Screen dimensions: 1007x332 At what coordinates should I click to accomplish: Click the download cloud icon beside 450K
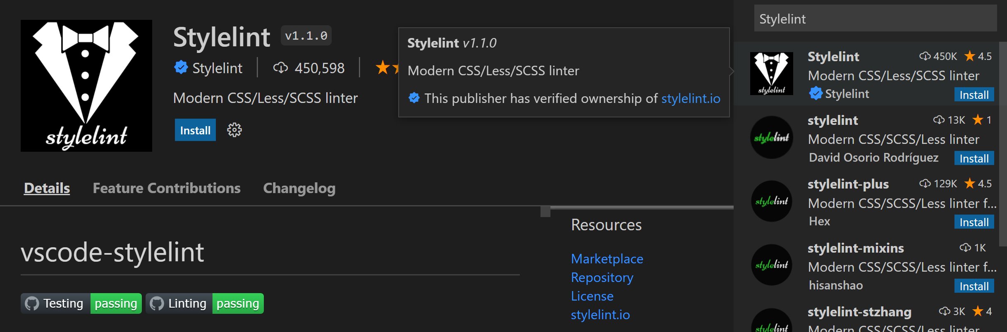click(925, 56)
